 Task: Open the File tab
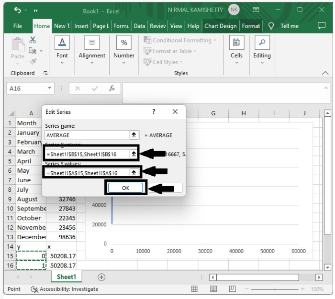click(x=18, y=26)
